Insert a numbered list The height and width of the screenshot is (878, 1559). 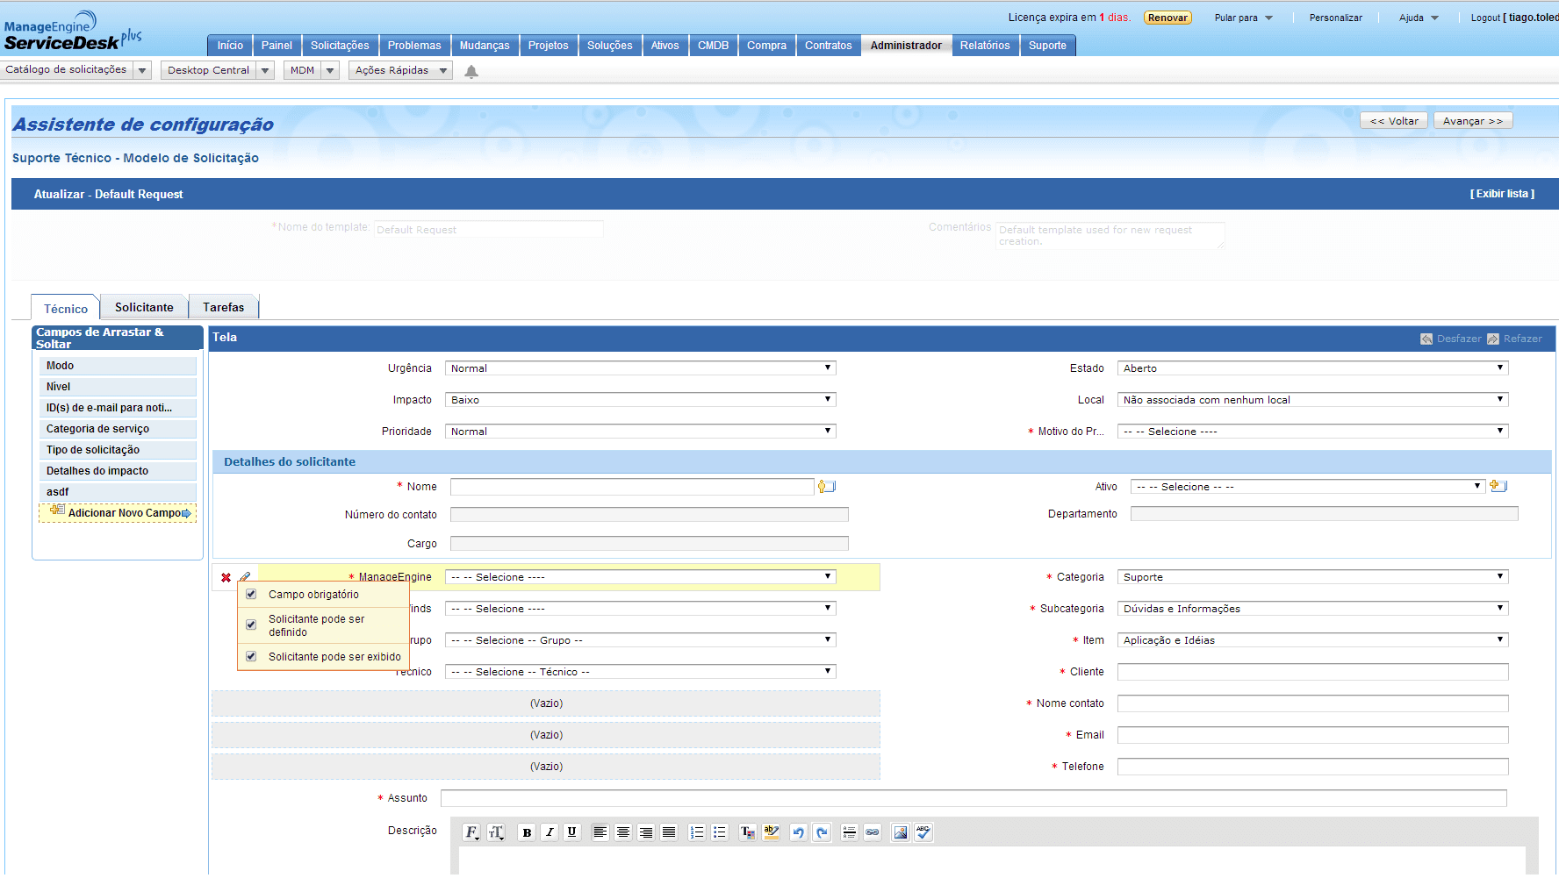[697, 832]
